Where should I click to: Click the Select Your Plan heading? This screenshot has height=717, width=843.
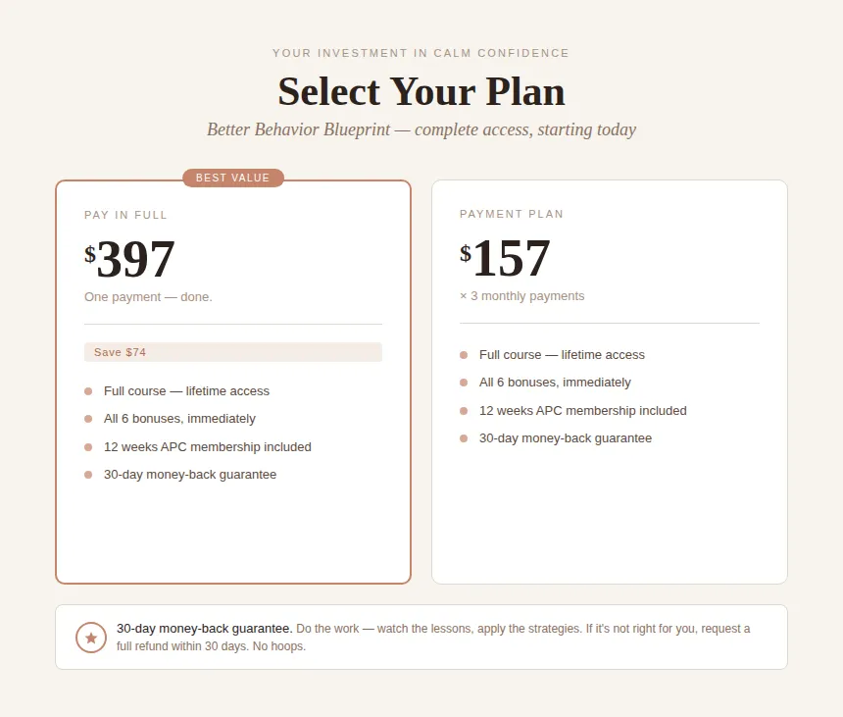pos(421,92)
